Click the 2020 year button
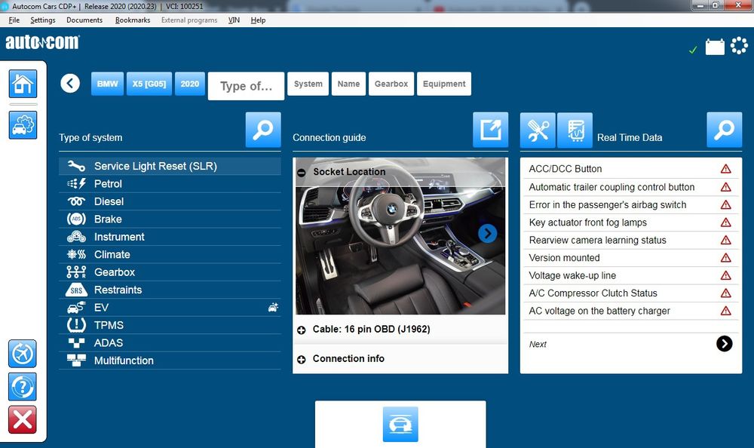754x448 pixels. tap(190, 84)
